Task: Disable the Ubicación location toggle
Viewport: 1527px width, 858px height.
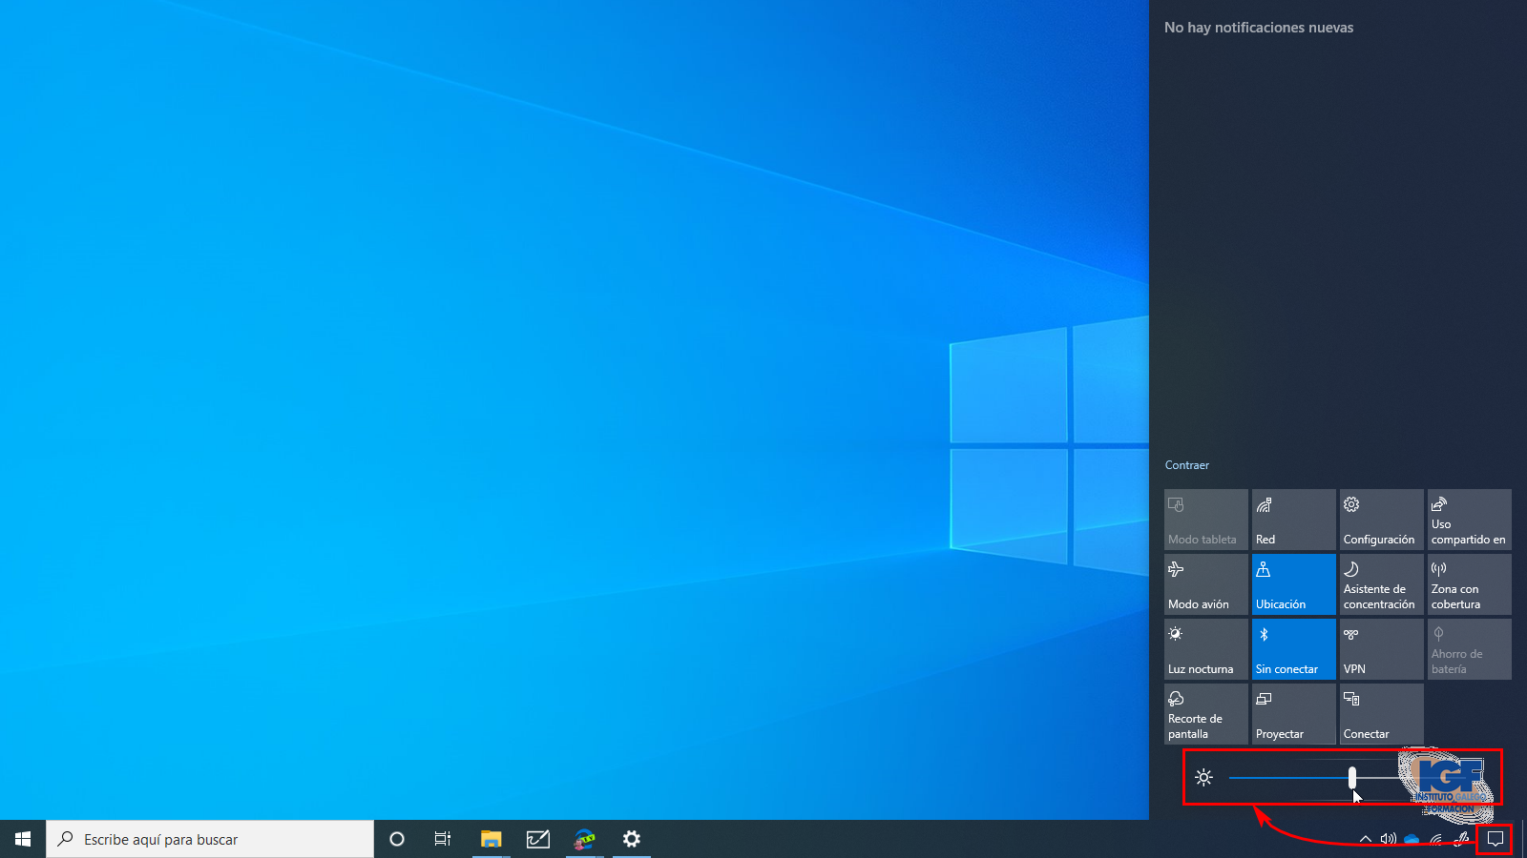Action: point(1293,584)
